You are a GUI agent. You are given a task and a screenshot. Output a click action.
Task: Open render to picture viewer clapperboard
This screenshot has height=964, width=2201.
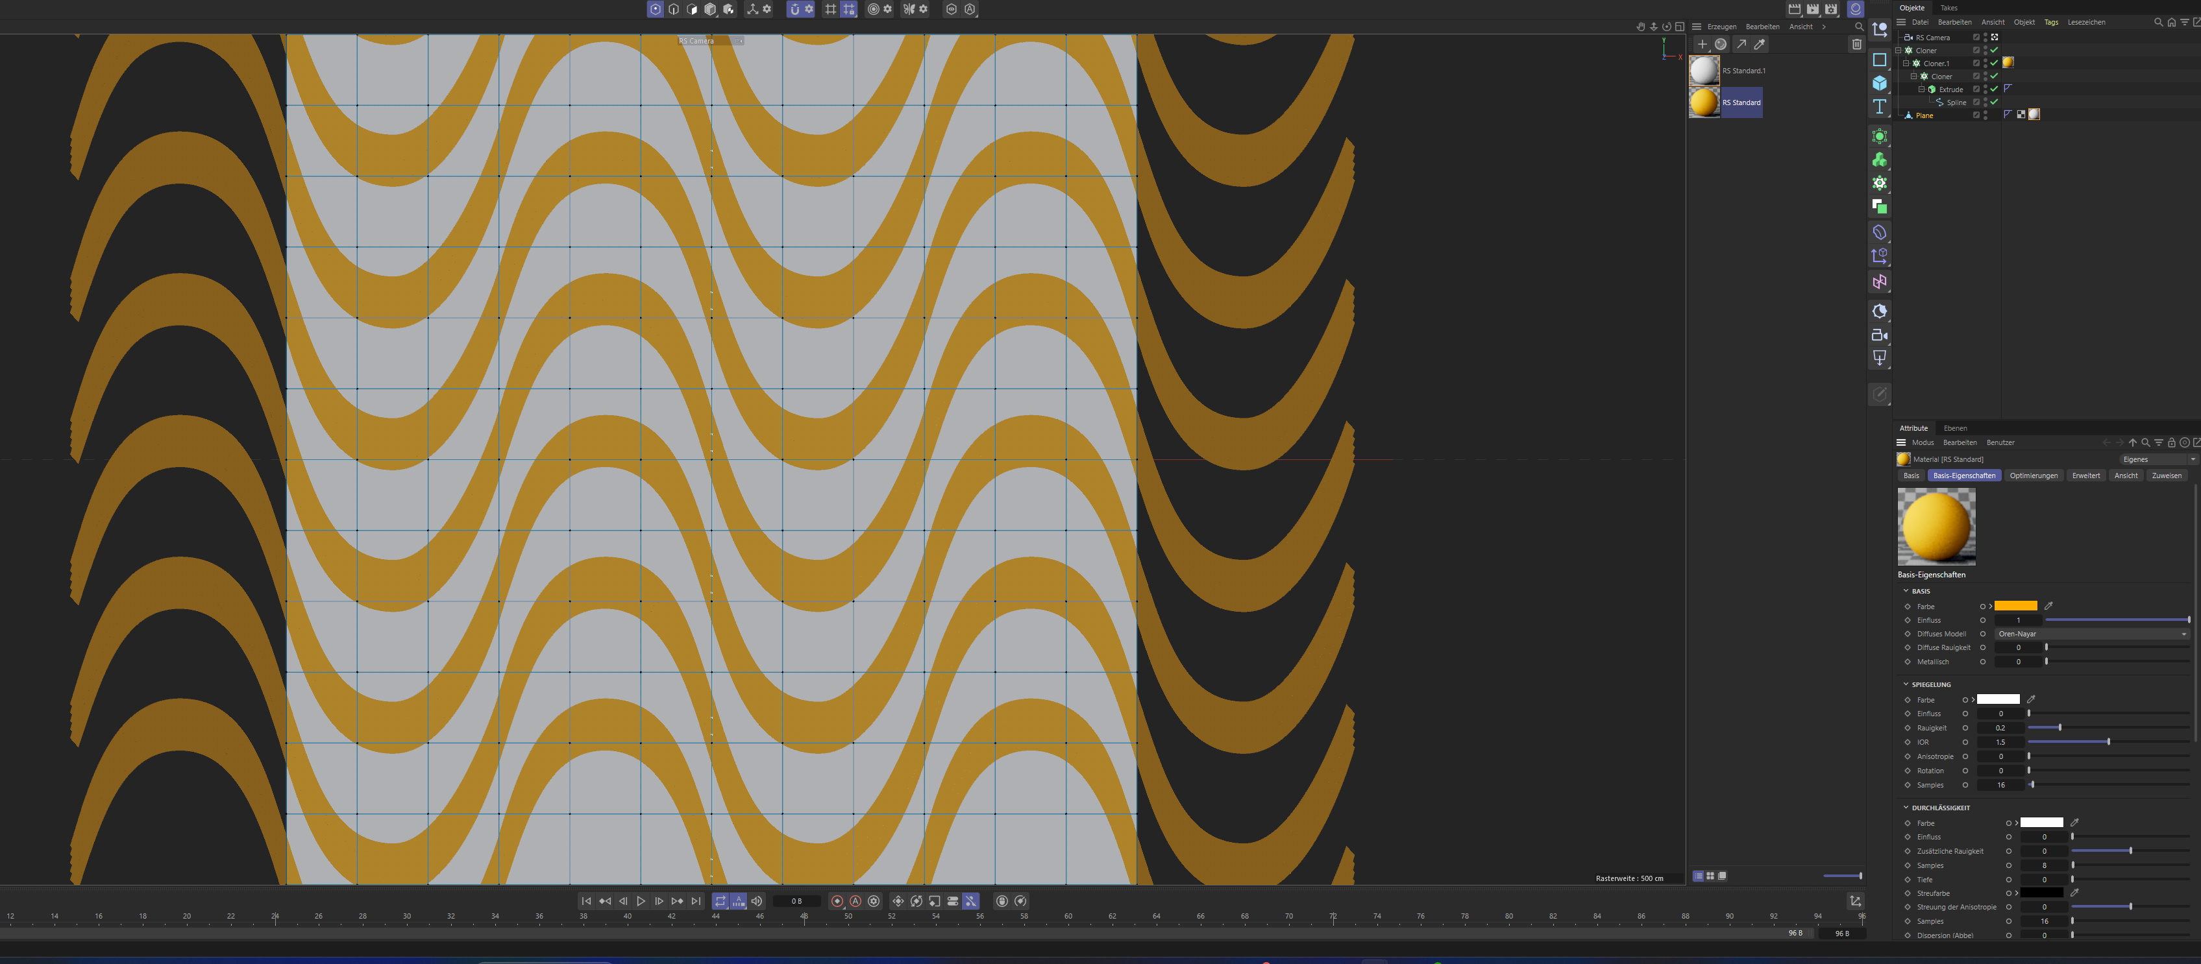1813,9
